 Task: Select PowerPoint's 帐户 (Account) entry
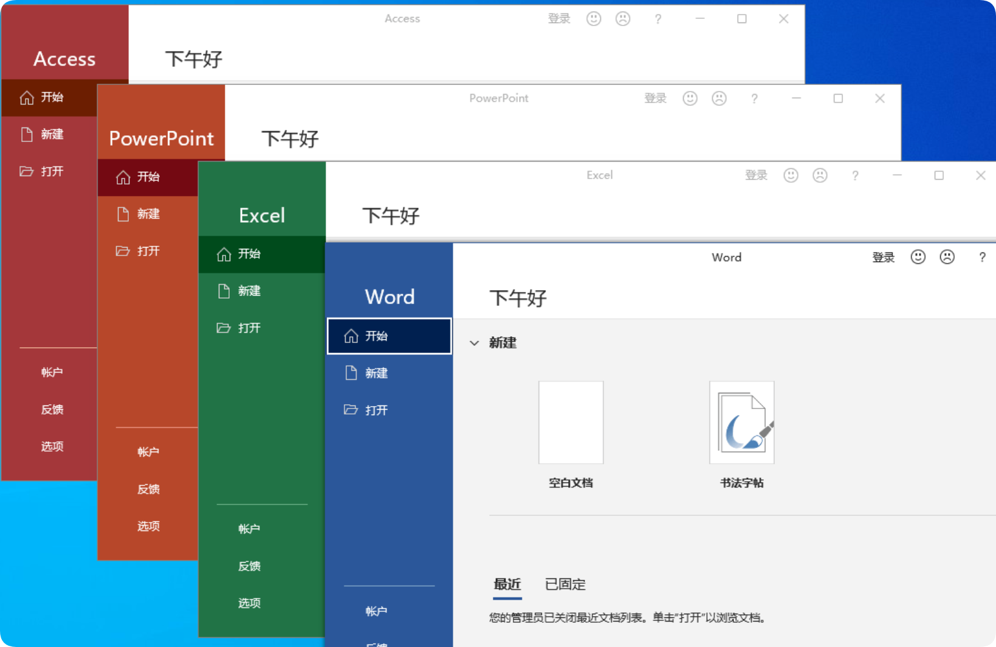148,452
